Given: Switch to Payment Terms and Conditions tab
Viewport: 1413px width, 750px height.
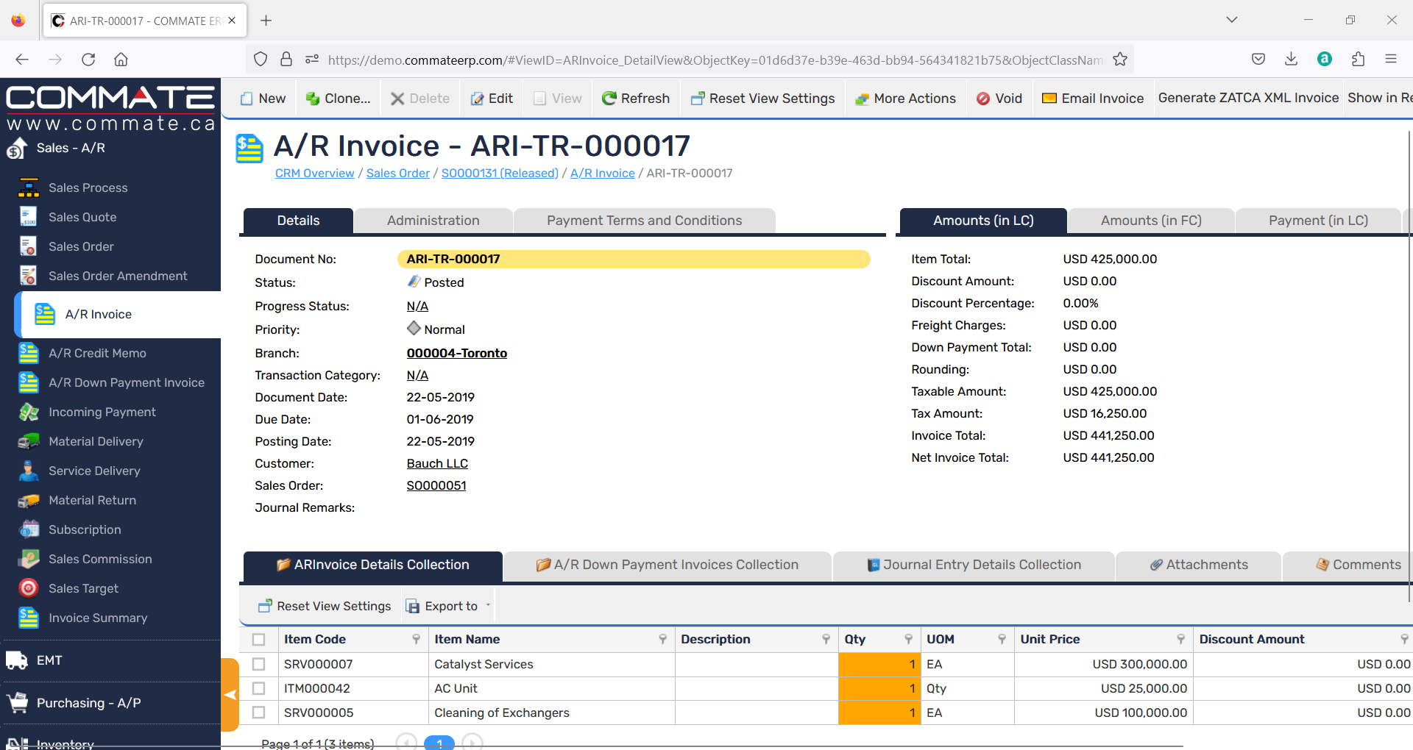Looking at the screenshot, I should [644, 221].
